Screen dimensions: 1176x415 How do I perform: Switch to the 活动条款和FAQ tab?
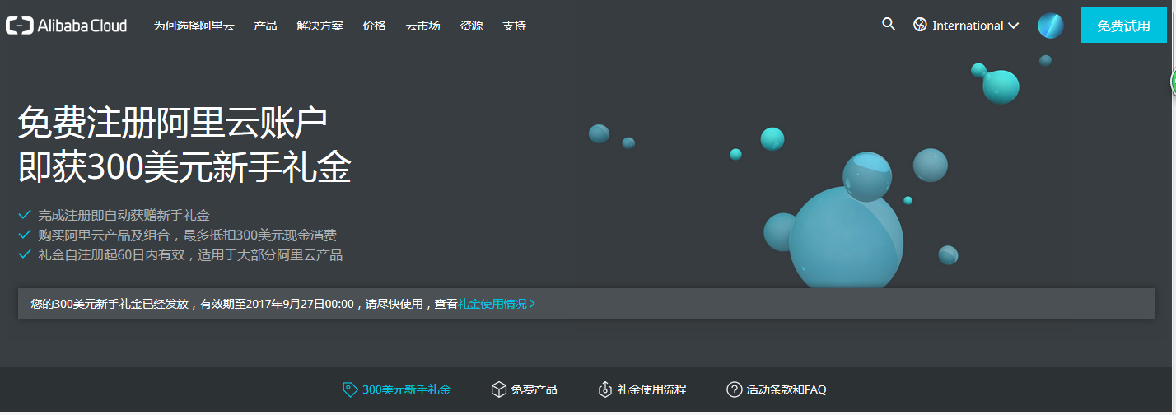coord(776,389)
